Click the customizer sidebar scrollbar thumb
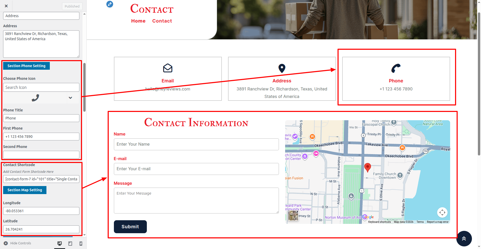Viewport: 481px width, 249px height. click(x=84, y=87)
